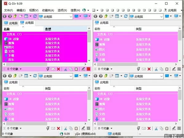Select the 视频 folder in the top-left pane
Screen dimensions: 184x138
[10, 43]
